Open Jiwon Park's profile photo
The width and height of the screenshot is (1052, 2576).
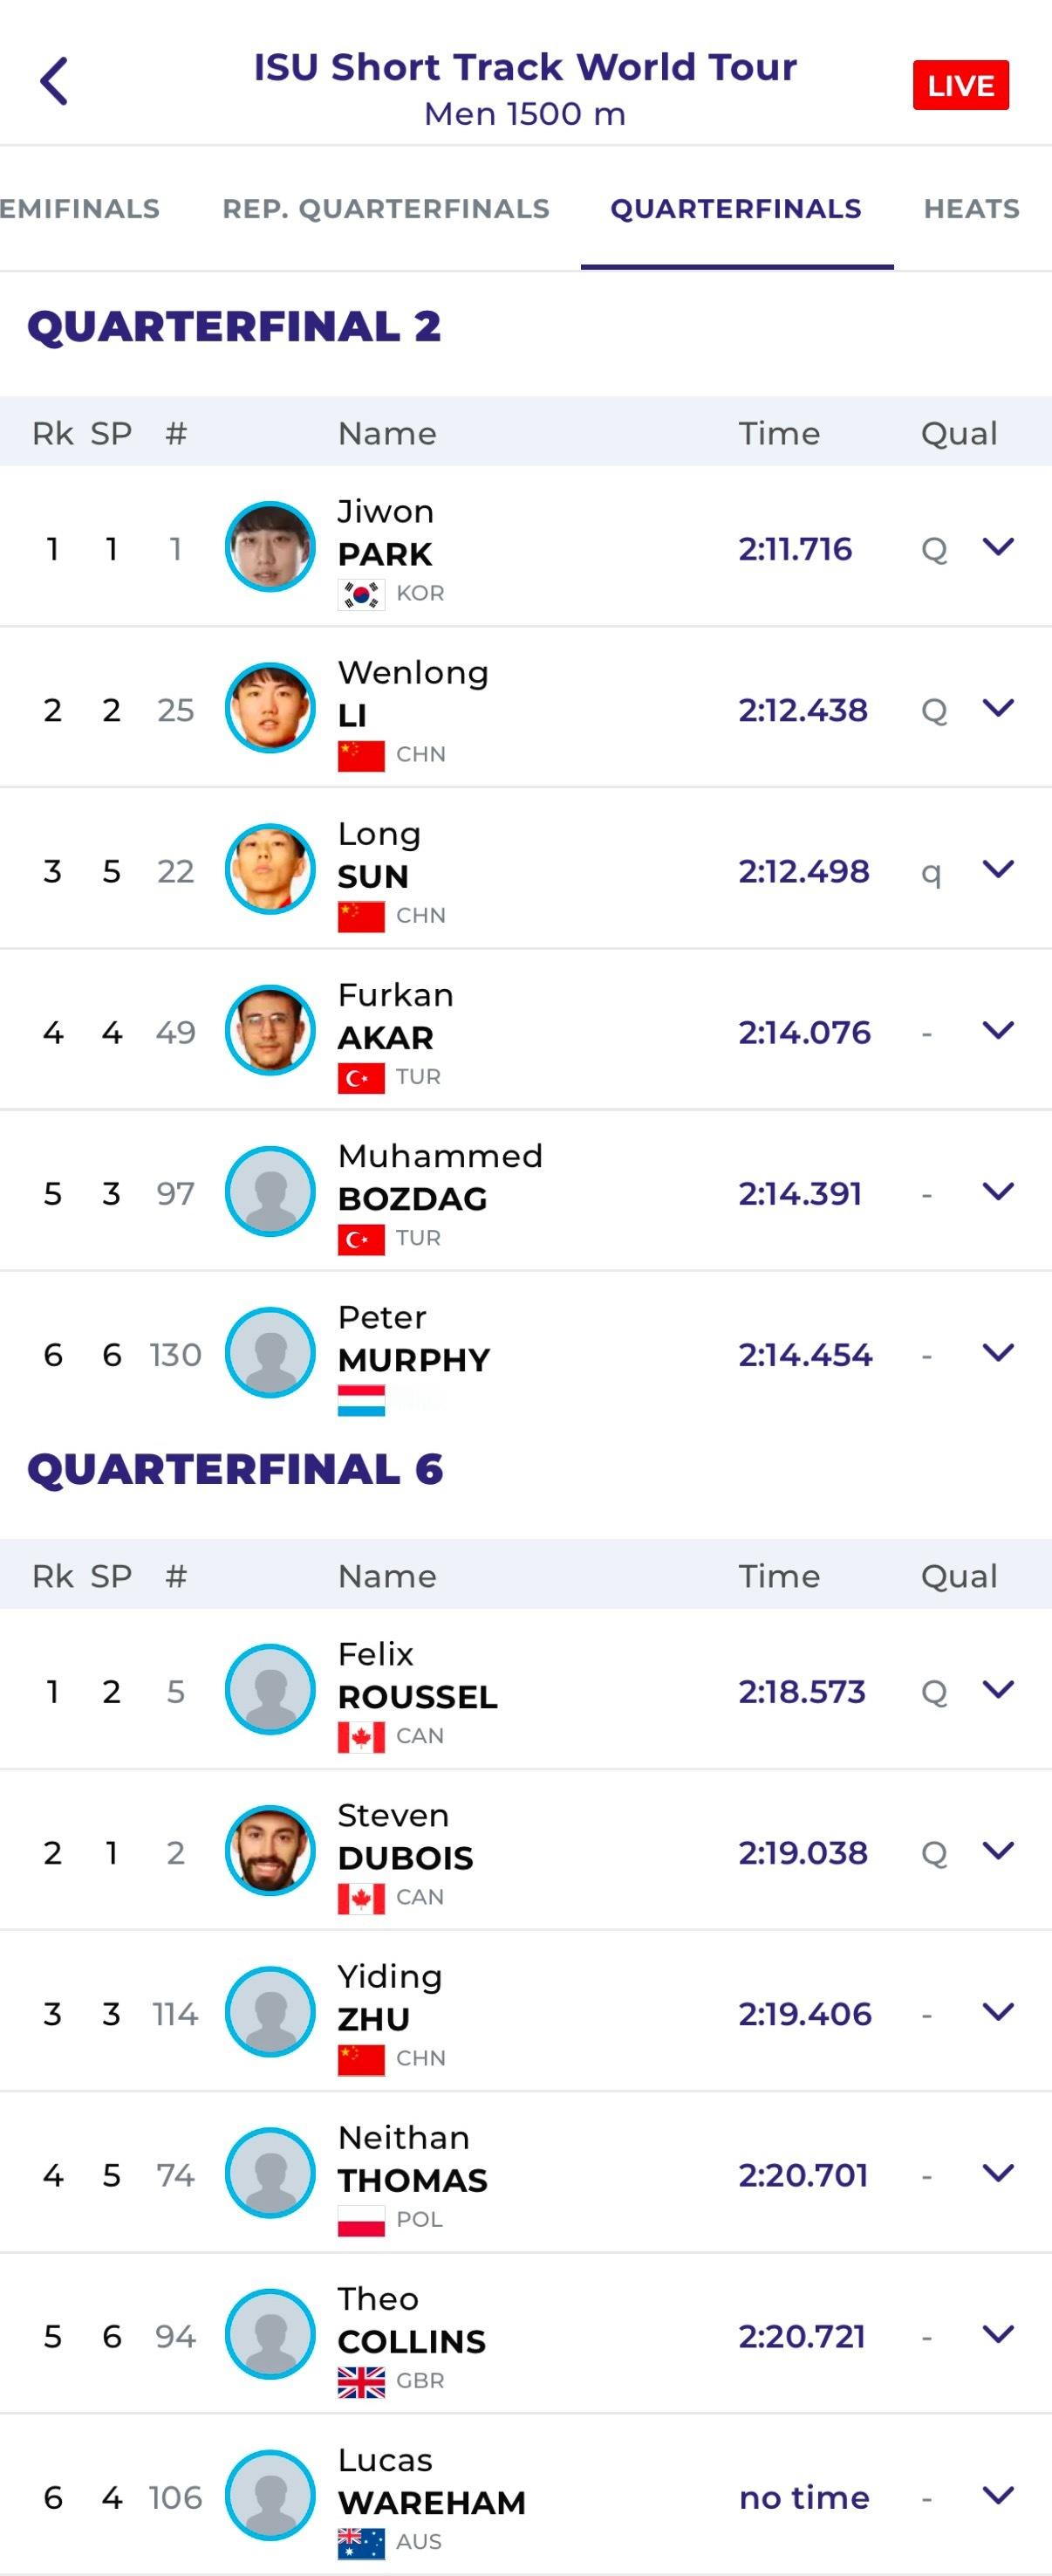(270, 547)
